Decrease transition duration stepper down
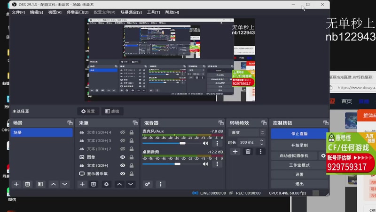This screenshot has height=212, width=376. (x=262, y=144)
